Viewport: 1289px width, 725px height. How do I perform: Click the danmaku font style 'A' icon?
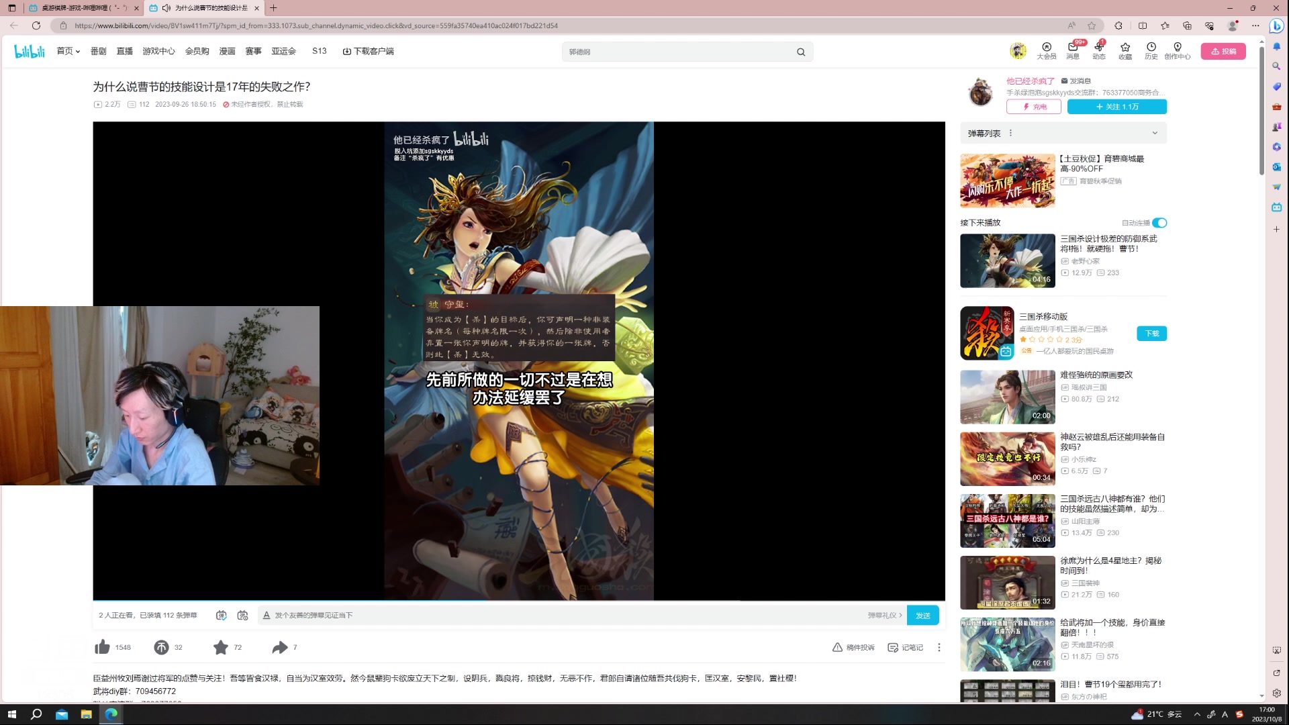pos(267,615)
